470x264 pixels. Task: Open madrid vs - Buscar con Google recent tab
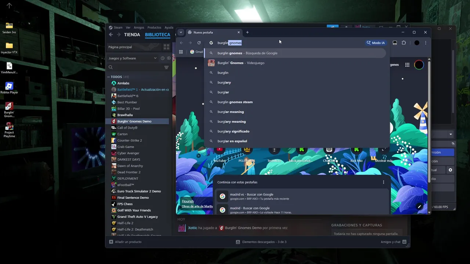(x=302, y=197)
